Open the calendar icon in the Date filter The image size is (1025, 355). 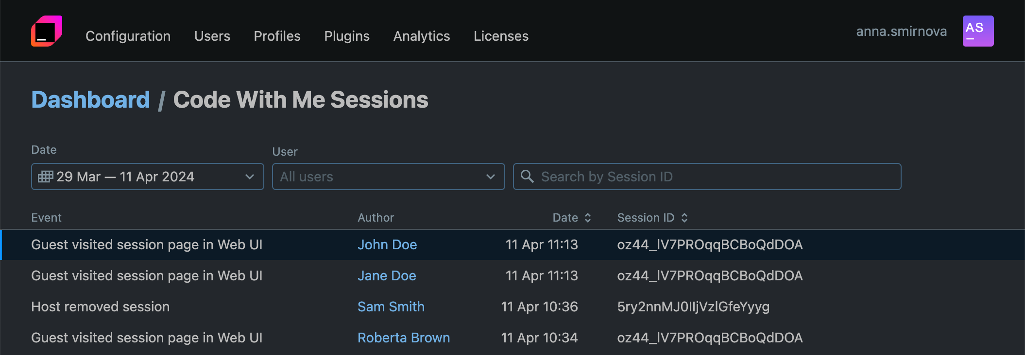pyautogui.click(x=45, y=177)
